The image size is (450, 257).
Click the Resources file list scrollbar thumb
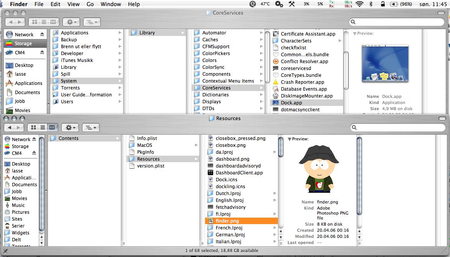pyautogui.click(x=281, y=146)
